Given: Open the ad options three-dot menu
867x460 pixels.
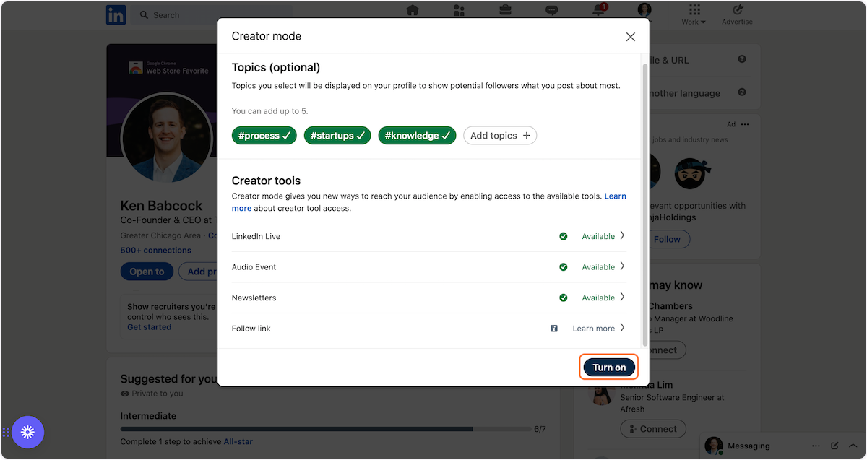Looking at the screenshot, I should (745, 124).
